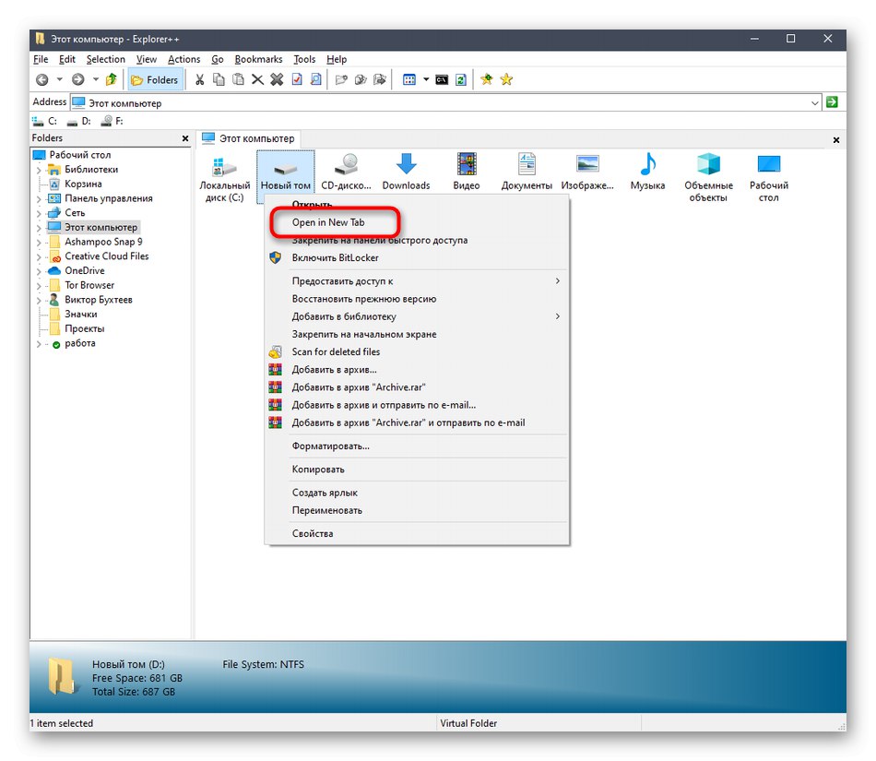Open the Actions menu
Viewport: 876px width, 761px height.
(x=183, y=59)
